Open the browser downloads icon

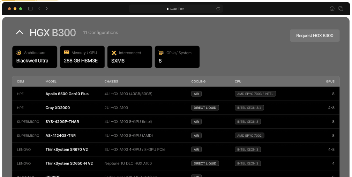tap(332, 9)
